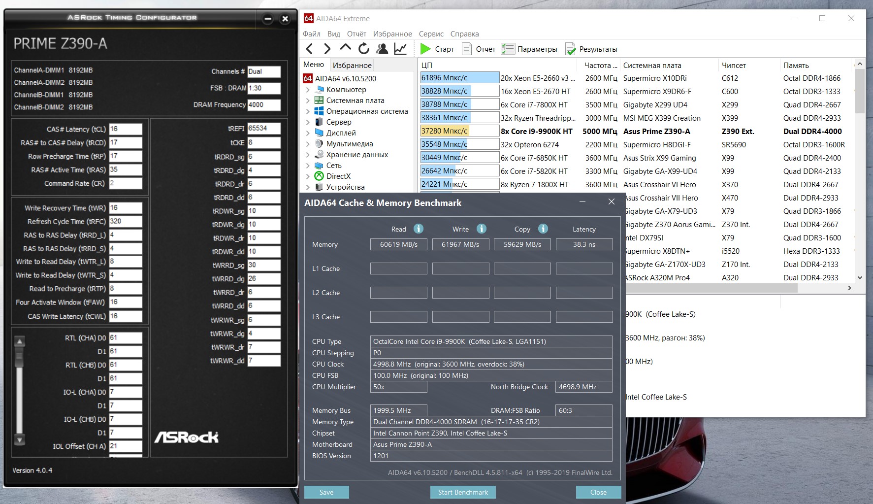Click the DRAM Frequency field
This screenshot has height=504, width=873.
pos(264,105)
